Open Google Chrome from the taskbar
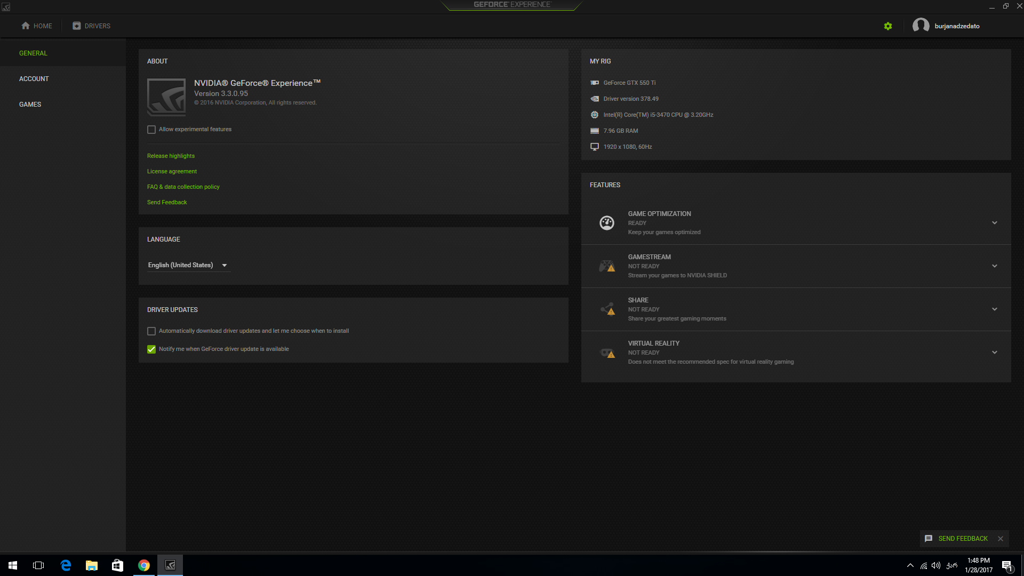This screenshot has width=1024, height=576. pos(144,565)
